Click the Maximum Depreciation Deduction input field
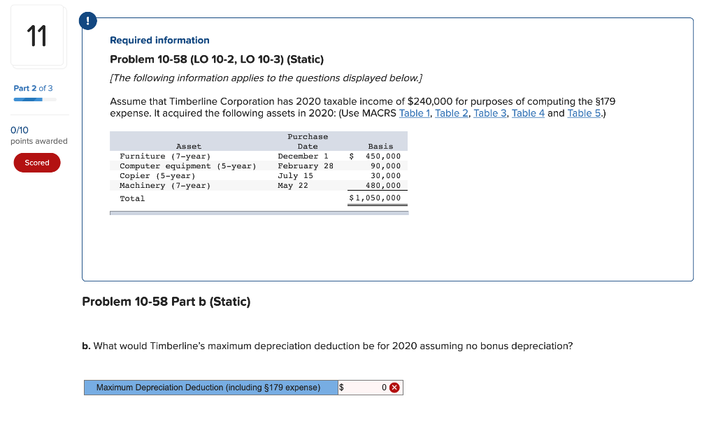 click(x=371, y=388)
